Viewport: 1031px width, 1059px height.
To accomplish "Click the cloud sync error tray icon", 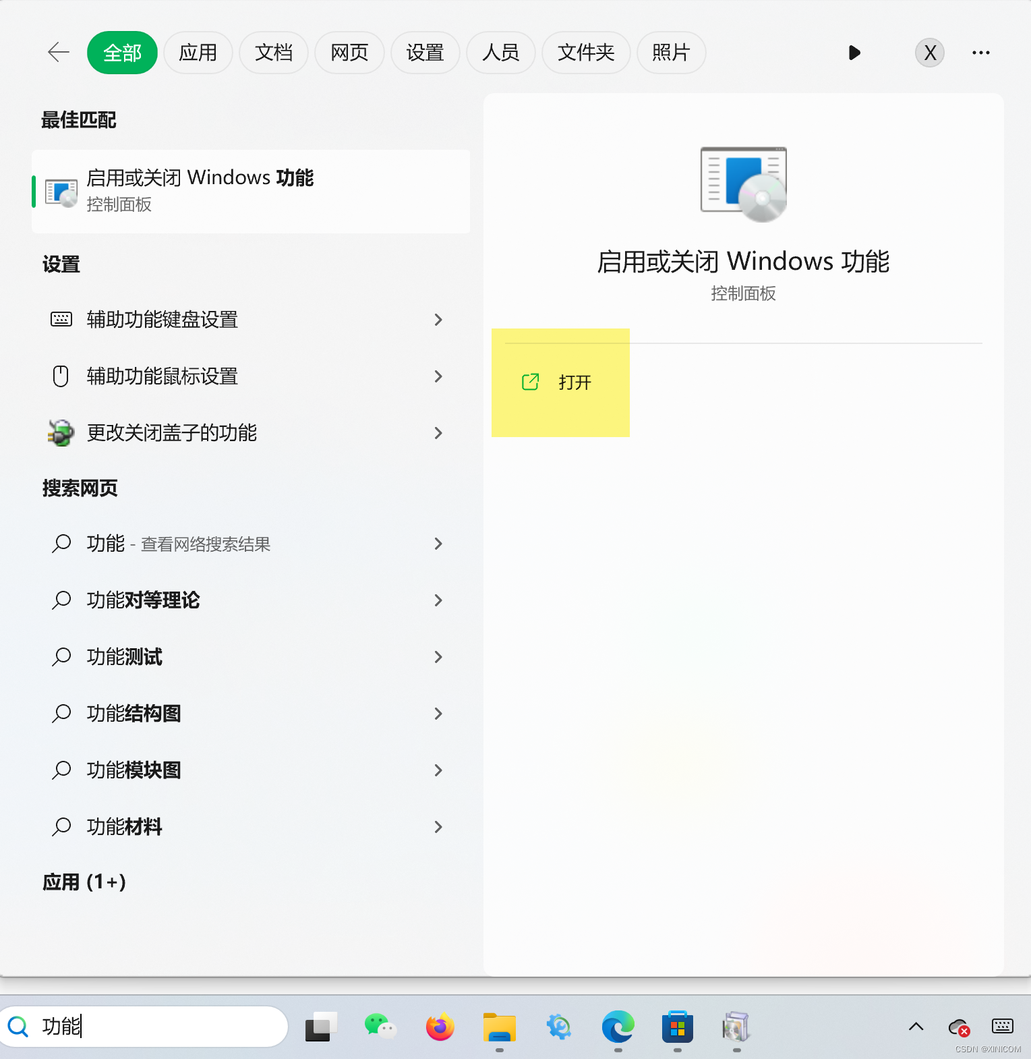I will pos(959,1028).
